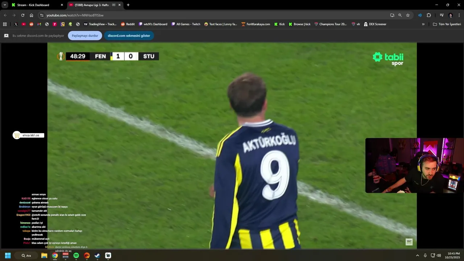Open the All Games - Twitch bookmark

pos(186,24)
